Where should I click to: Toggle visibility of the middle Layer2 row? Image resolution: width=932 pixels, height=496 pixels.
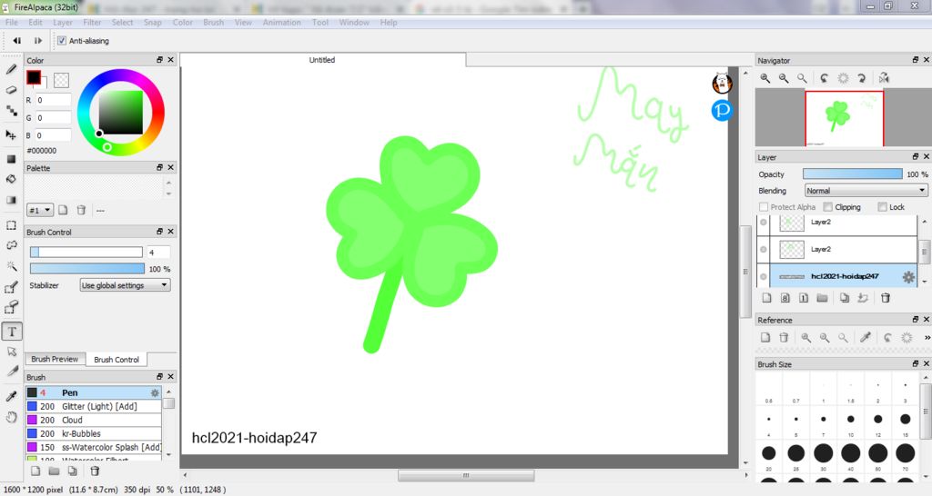coord(764,249)
